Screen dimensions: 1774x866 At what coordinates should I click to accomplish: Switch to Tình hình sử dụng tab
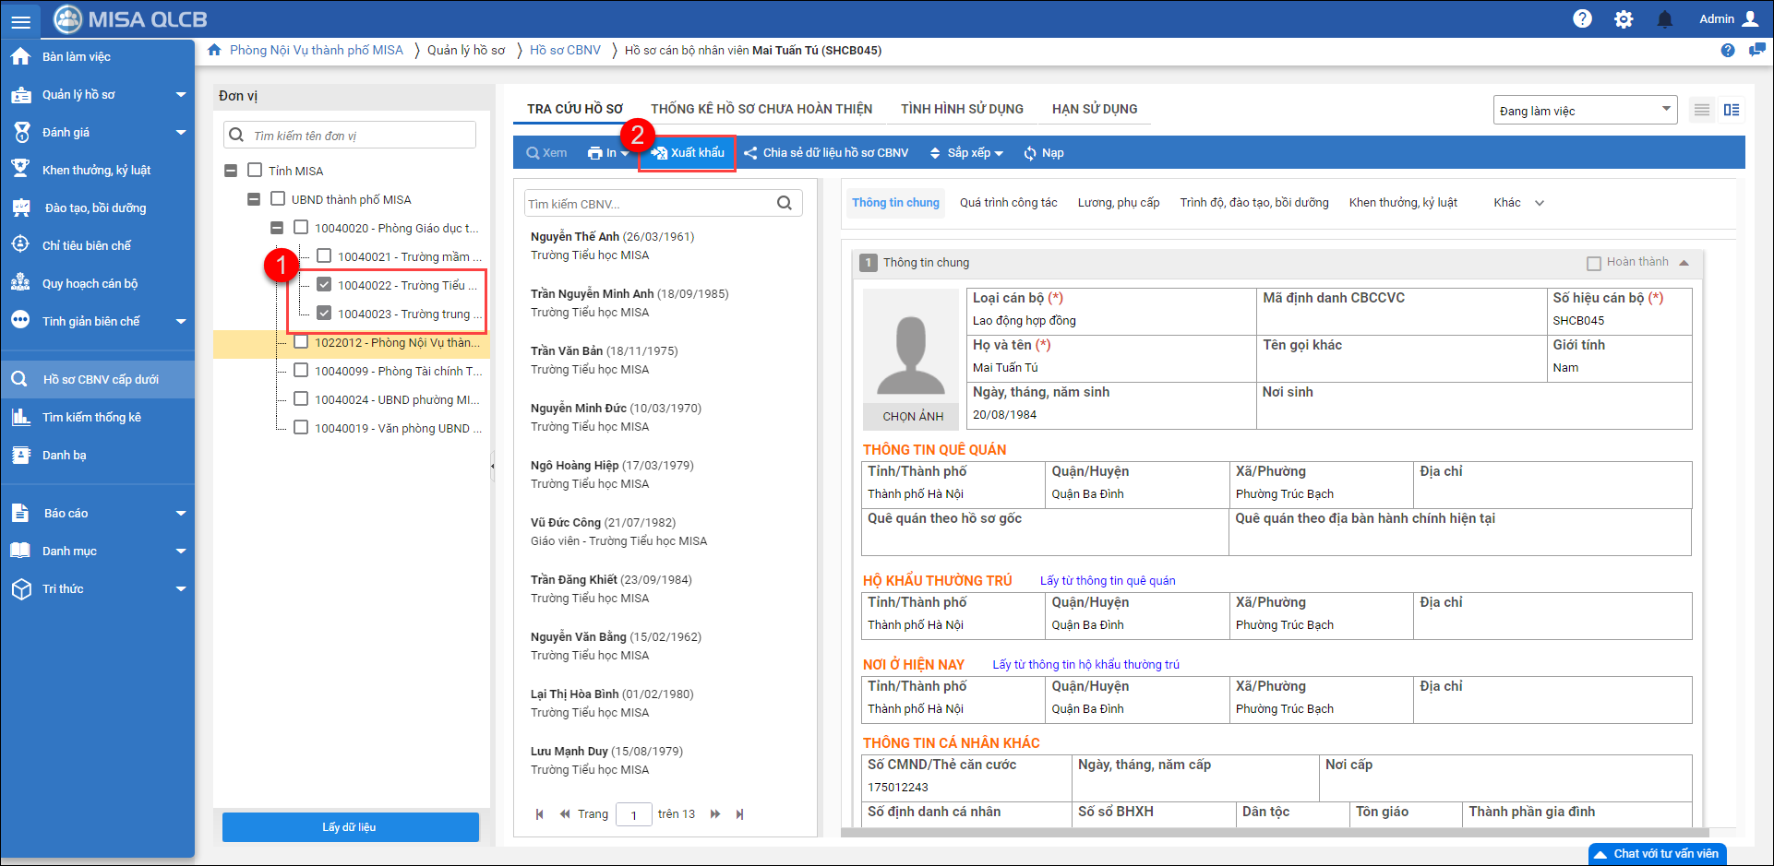[962, 109]
